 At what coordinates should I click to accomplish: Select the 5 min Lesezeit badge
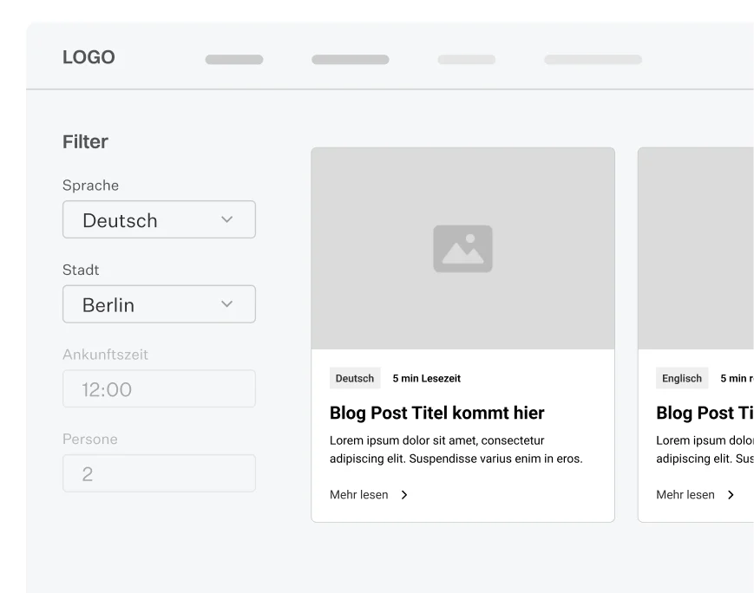(x=426, y=378)
